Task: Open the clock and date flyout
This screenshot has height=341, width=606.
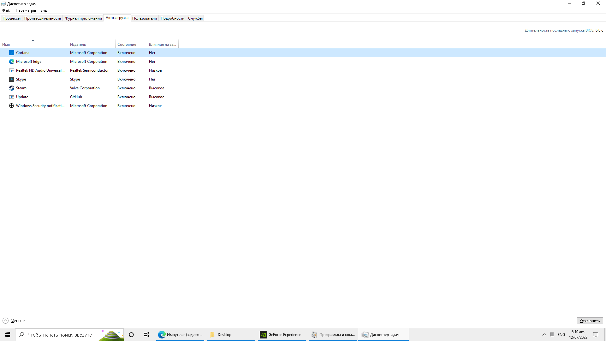Action: [x=578, y=335]
